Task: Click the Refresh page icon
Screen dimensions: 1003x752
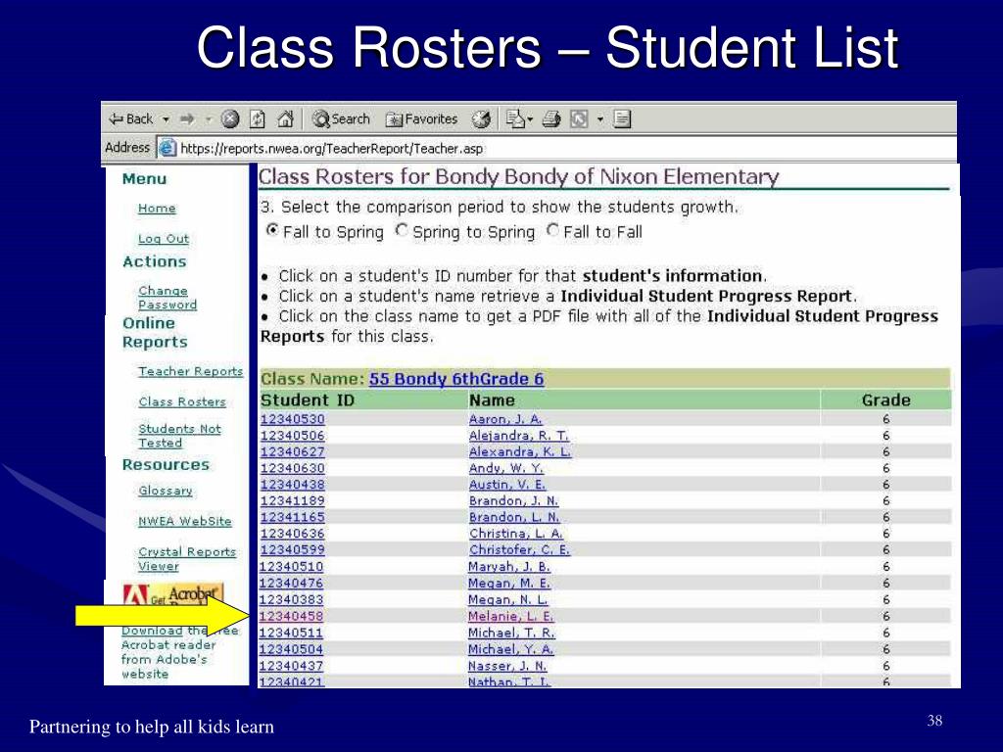Action: [x=258, y=118]
